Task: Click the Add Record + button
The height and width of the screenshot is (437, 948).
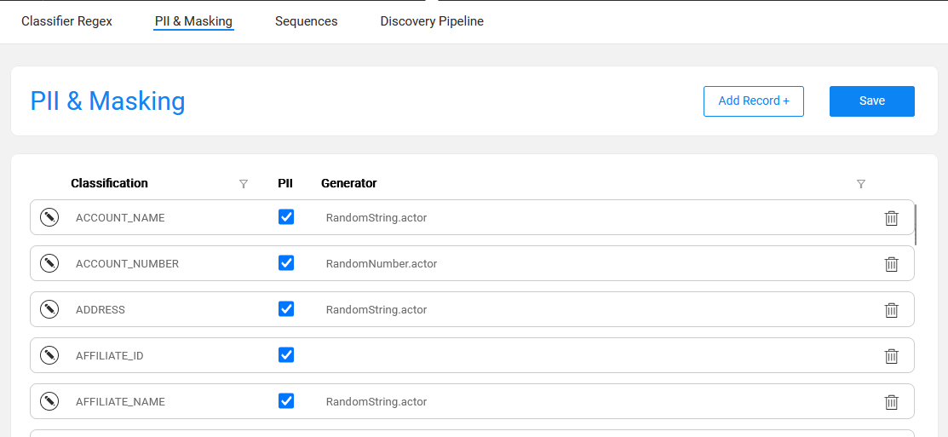Action: [x=753, y=101]
